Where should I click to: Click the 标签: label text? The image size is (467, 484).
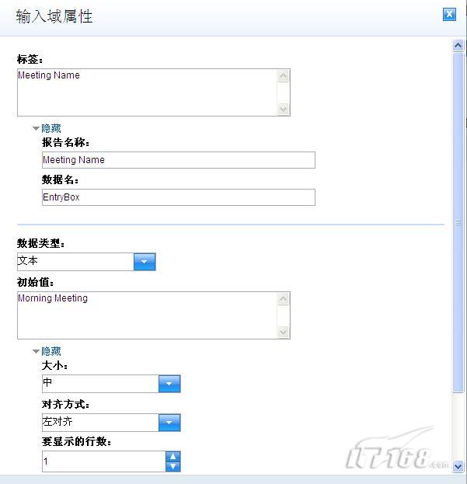pyautogui.click(x=30, y=59)
